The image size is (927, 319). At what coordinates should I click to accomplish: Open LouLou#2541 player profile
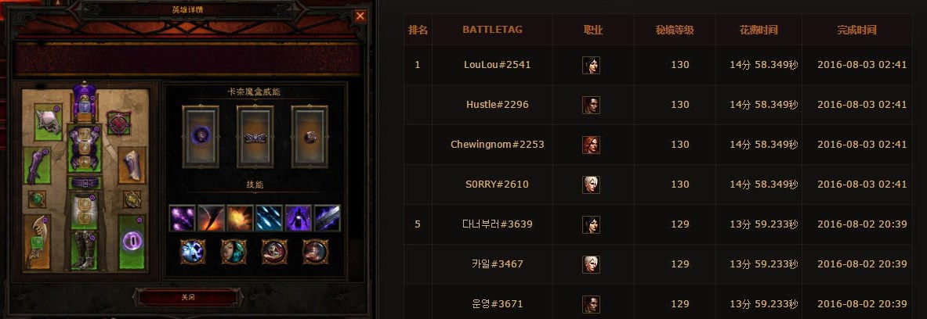(498, 65)
